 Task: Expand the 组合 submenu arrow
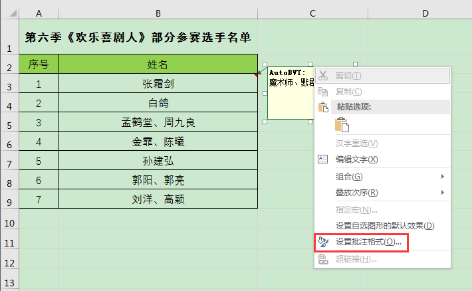443,176
